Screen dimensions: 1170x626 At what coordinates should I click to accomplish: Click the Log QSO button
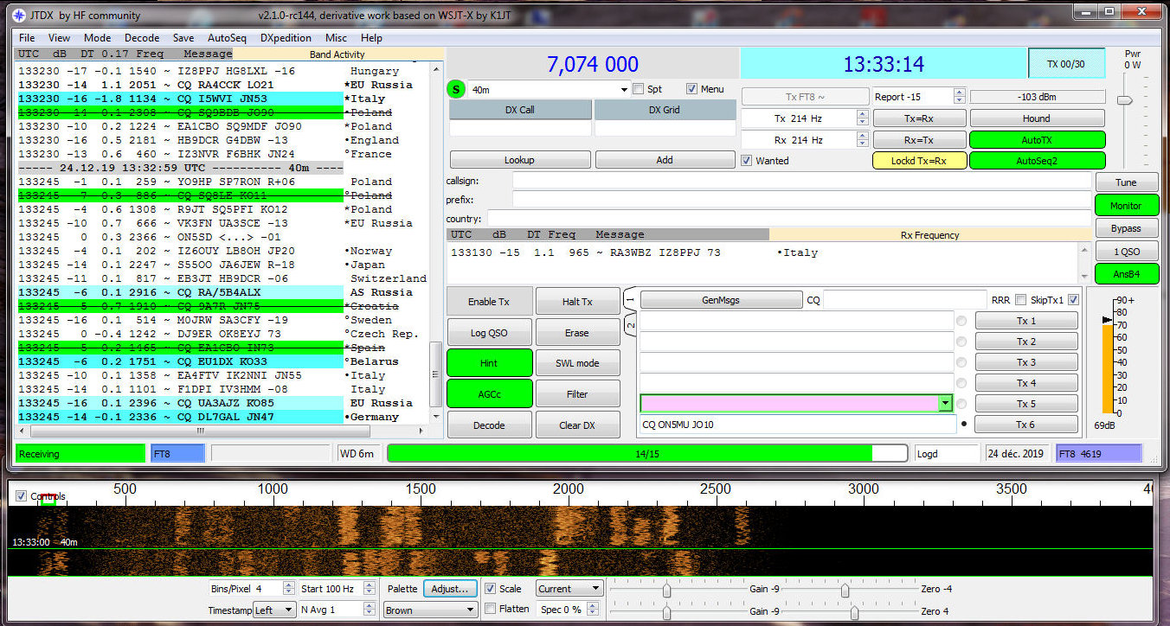(x=489, y=333)
